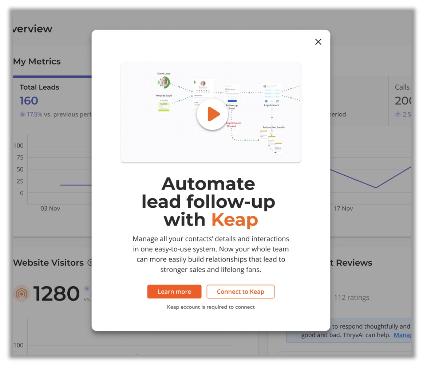The width and height of the screenshot is (423, 368).
Task: Open the Manage link in ThryvAI notice
Action: click(x=403, y=335)
